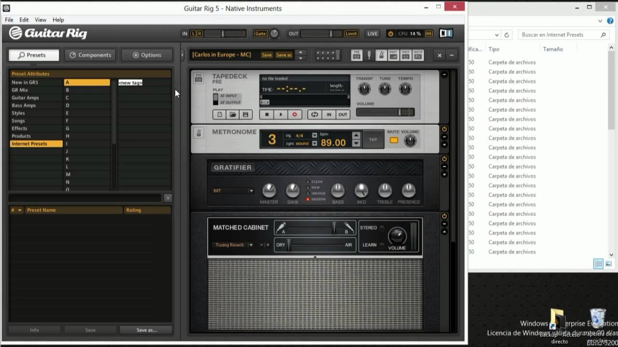This screenshot has height=347, width=618.
Task: Play the Tapedeck
Action: tap(281, 115)
